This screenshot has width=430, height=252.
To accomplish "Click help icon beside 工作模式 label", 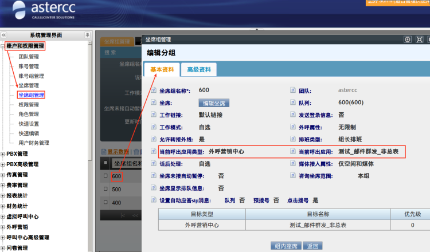I will 153,127.
